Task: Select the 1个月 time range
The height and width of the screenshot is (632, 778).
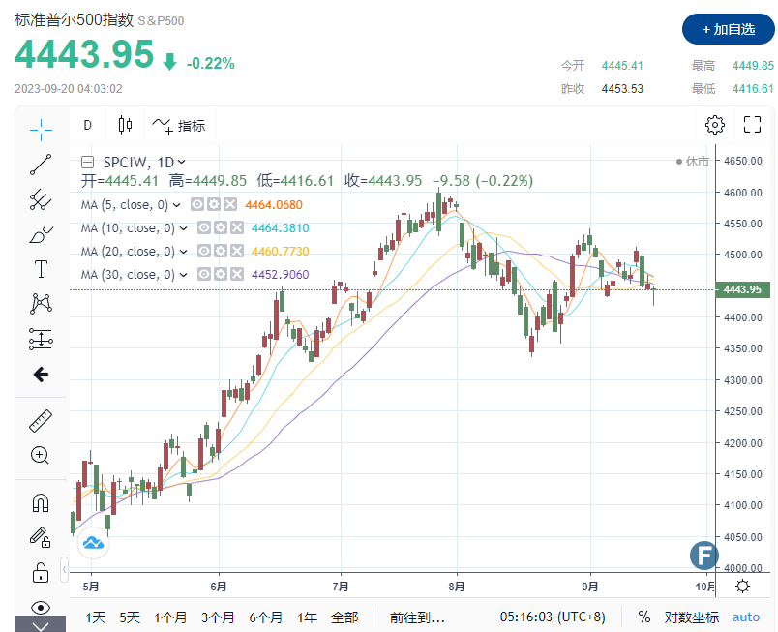Action: pos(170,617)
